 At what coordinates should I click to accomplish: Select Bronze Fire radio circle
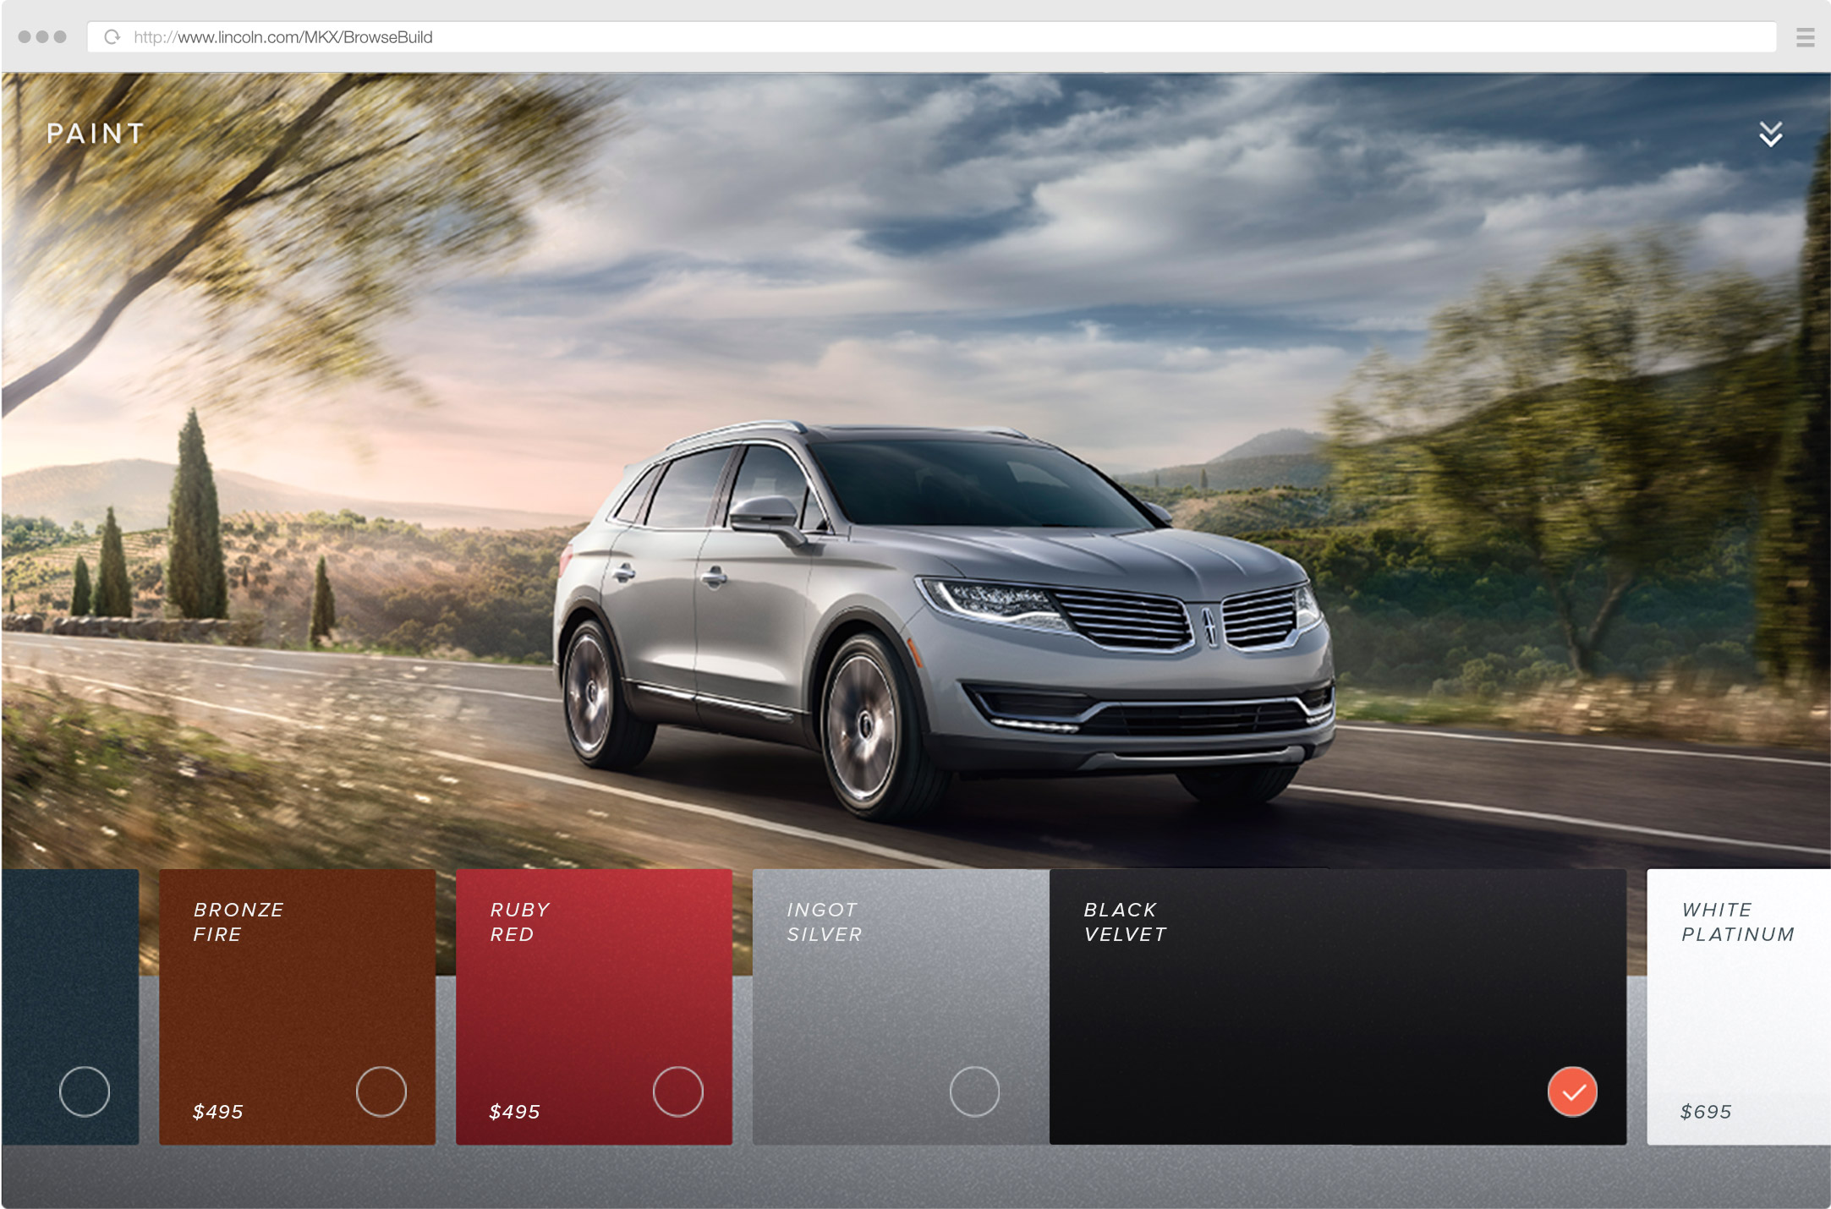coord(381,1091)
